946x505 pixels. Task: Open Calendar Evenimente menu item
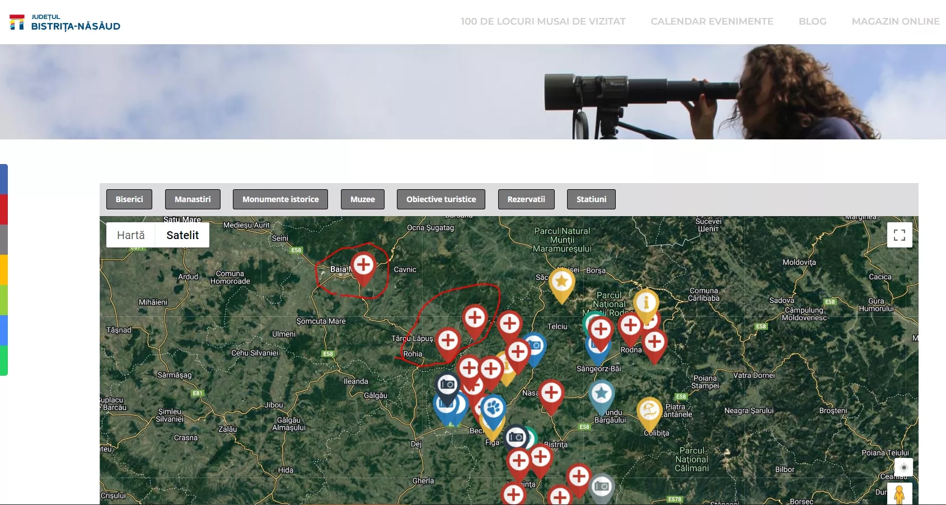click(x=711, y=21)
